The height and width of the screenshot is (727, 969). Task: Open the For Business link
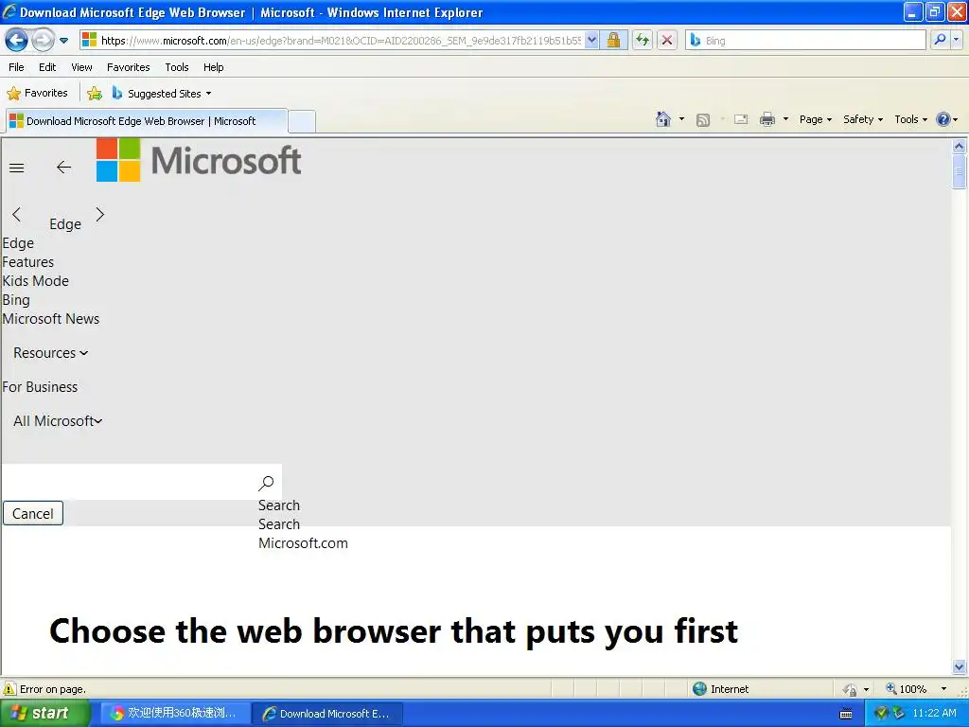(40, 387)
